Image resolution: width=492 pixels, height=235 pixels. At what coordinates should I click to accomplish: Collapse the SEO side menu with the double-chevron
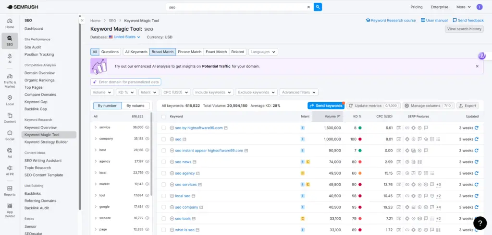82,20
